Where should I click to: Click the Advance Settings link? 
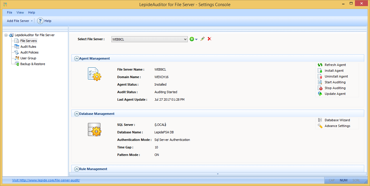pos(337,126)
